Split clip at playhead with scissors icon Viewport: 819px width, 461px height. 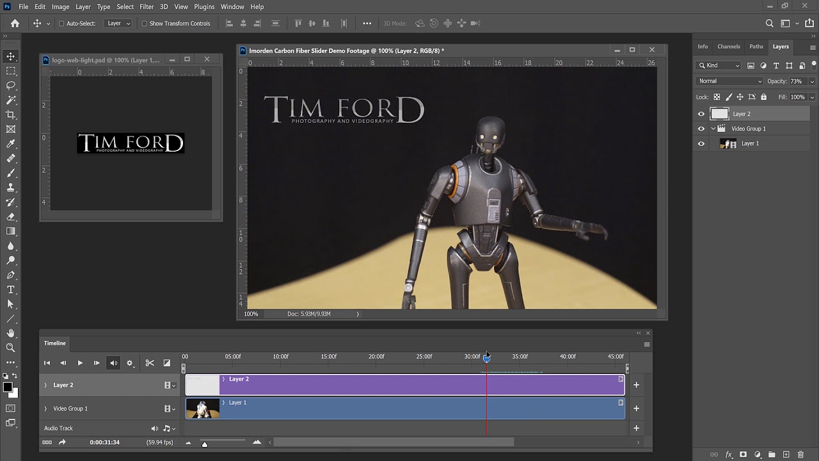tap(150, 363)
